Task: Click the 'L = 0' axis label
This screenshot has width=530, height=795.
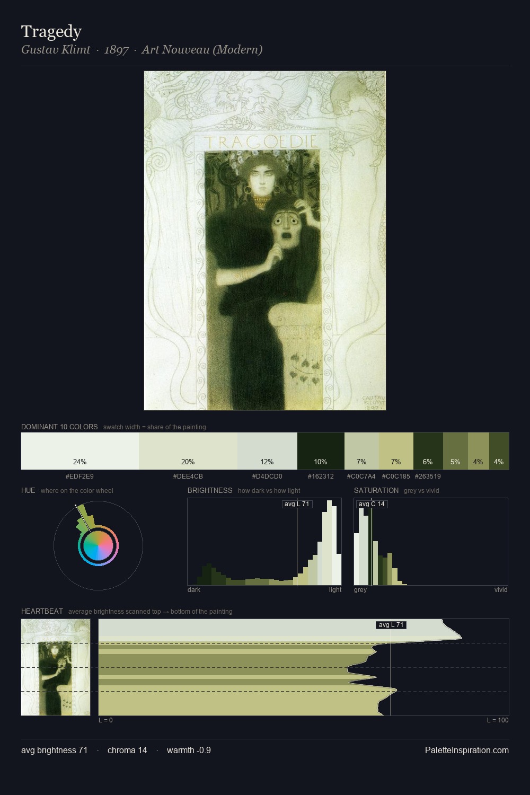Action: pos(105,720)
